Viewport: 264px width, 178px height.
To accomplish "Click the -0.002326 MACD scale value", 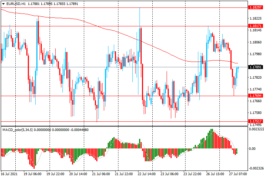I will (x=256, y=168).
